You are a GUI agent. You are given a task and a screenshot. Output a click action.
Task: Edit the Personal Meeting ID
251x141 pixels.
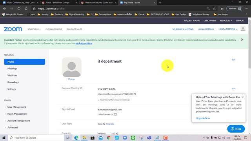(234, 89)
